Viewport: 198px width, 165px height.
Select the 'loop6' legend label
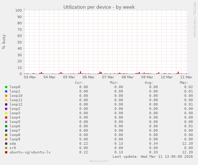click(15, 126)
